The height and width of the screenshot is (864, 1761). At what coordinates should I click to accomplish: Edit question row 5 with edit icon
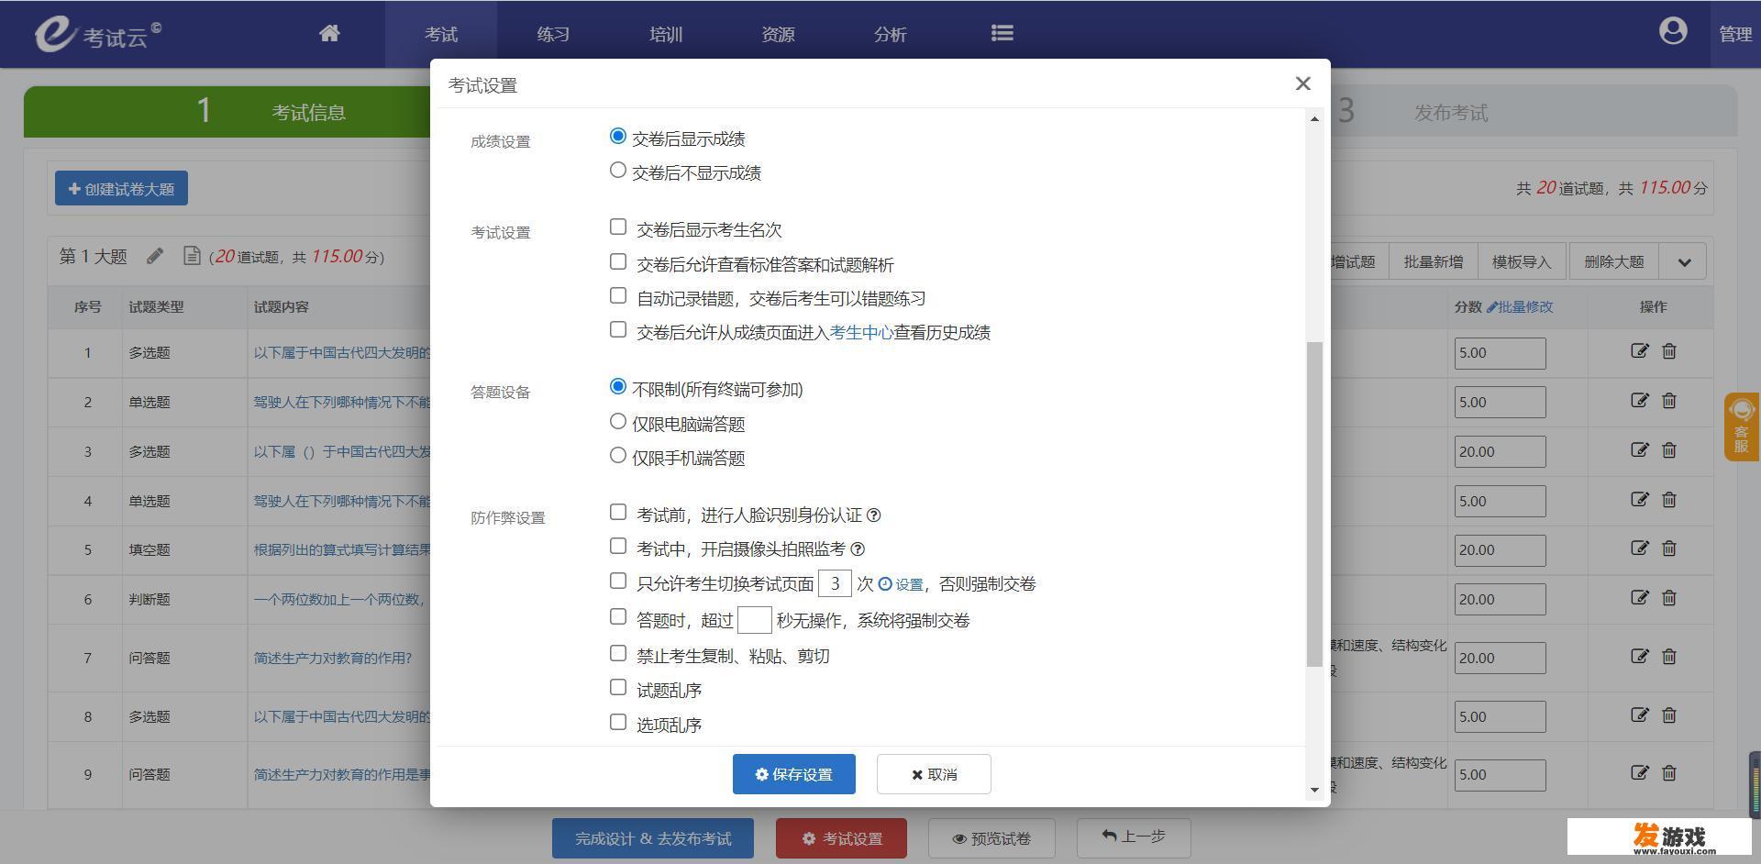tap(1639, 548)
